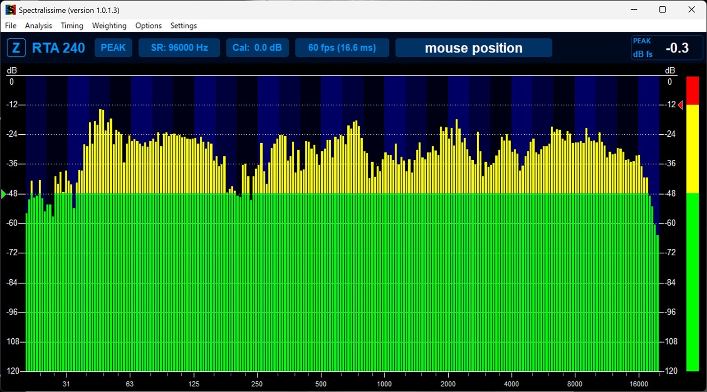The image size is (707, 392).
Task: Click the right -120 dB scale label
Action: 670,371
